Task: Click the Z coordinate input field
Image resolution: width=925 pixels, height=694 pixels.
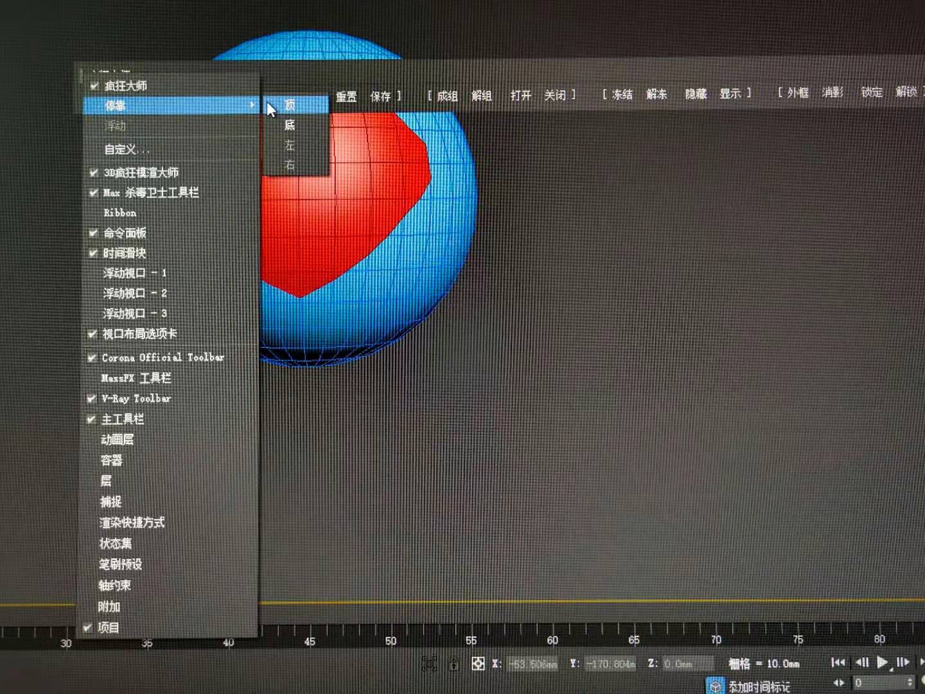Action: [x=687, y=663]
